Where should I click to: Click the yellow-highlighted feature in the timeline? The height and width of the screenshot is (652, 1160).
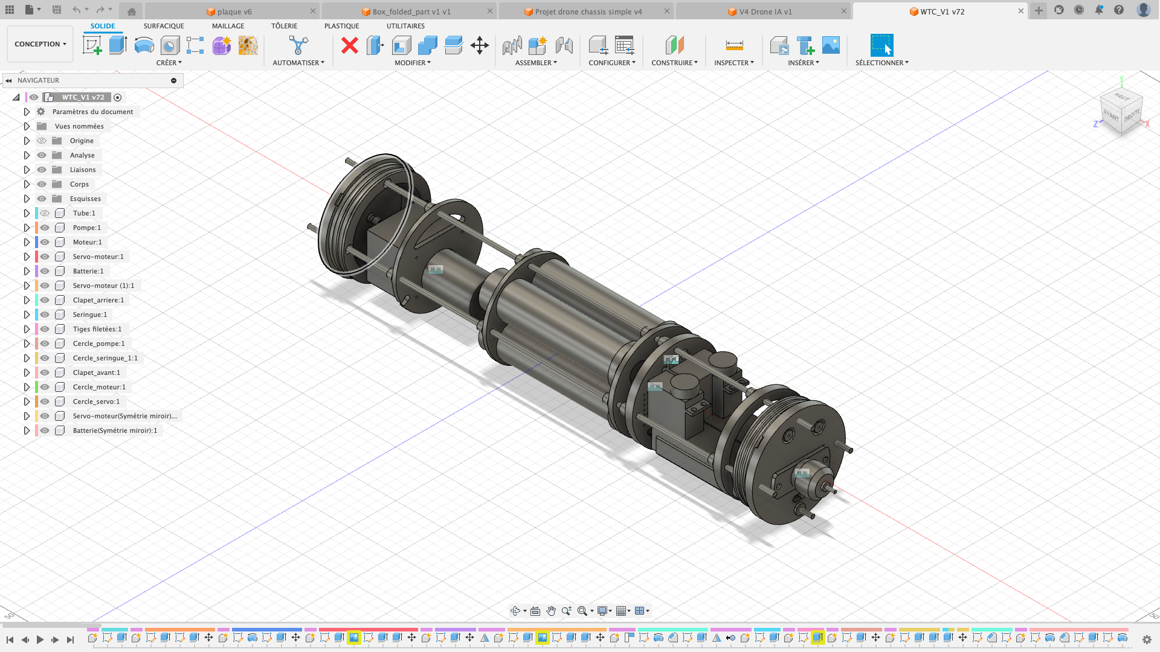354,637
